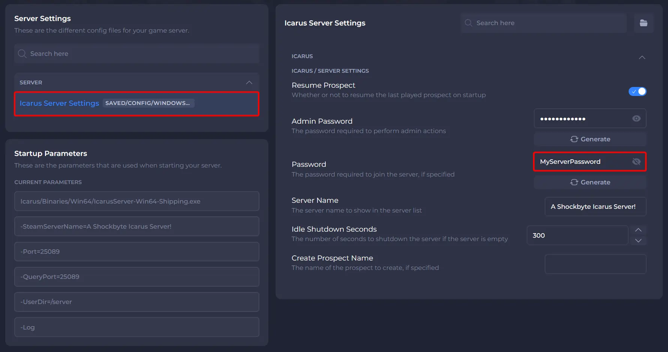Screen dimensions: 668x352
Task: Focus the Create Prospect Name field
Action: [x=595, y=264]
